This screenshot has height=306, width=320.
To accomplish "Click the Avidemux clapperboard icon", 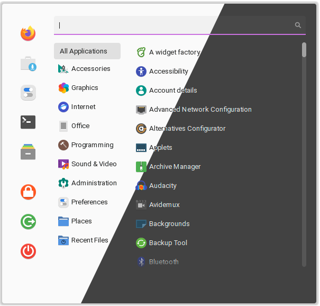I will pos(141,205).
